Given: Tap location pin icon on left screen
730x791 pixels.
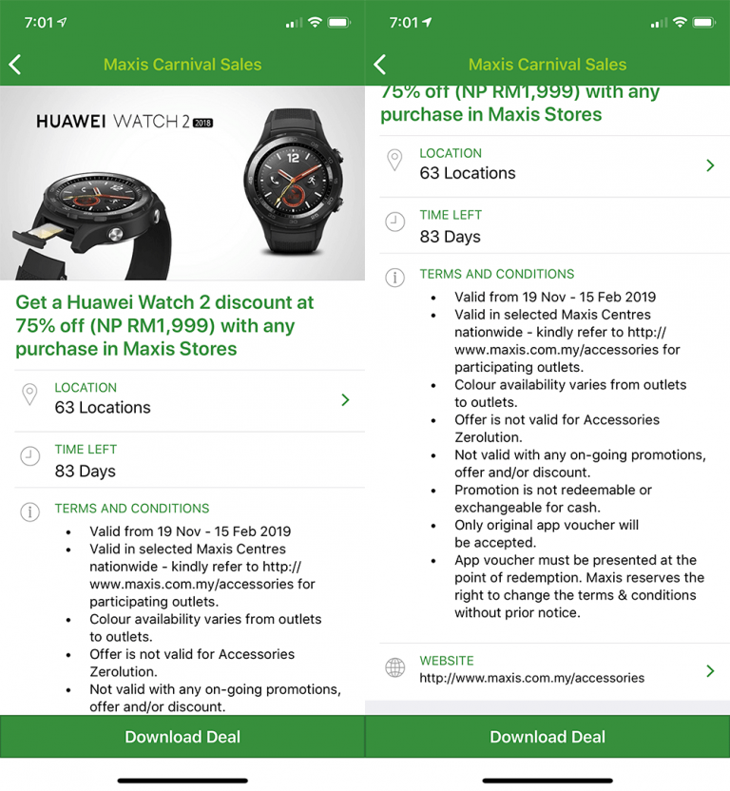Looking at the screenshot, I should click(29, 396).
